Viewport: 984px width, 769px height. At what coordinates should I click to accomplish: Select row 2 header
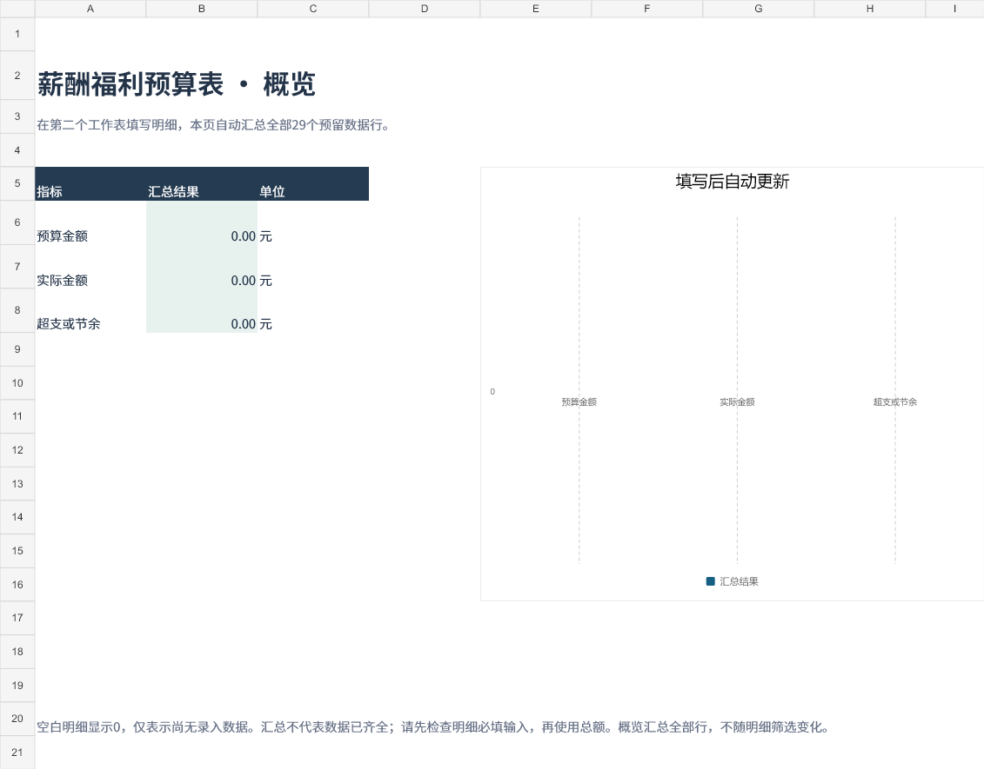[17, 76]
